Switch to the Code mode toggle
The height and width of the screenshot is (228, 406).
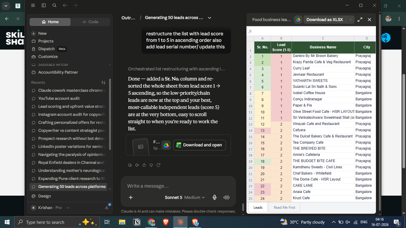90,22
